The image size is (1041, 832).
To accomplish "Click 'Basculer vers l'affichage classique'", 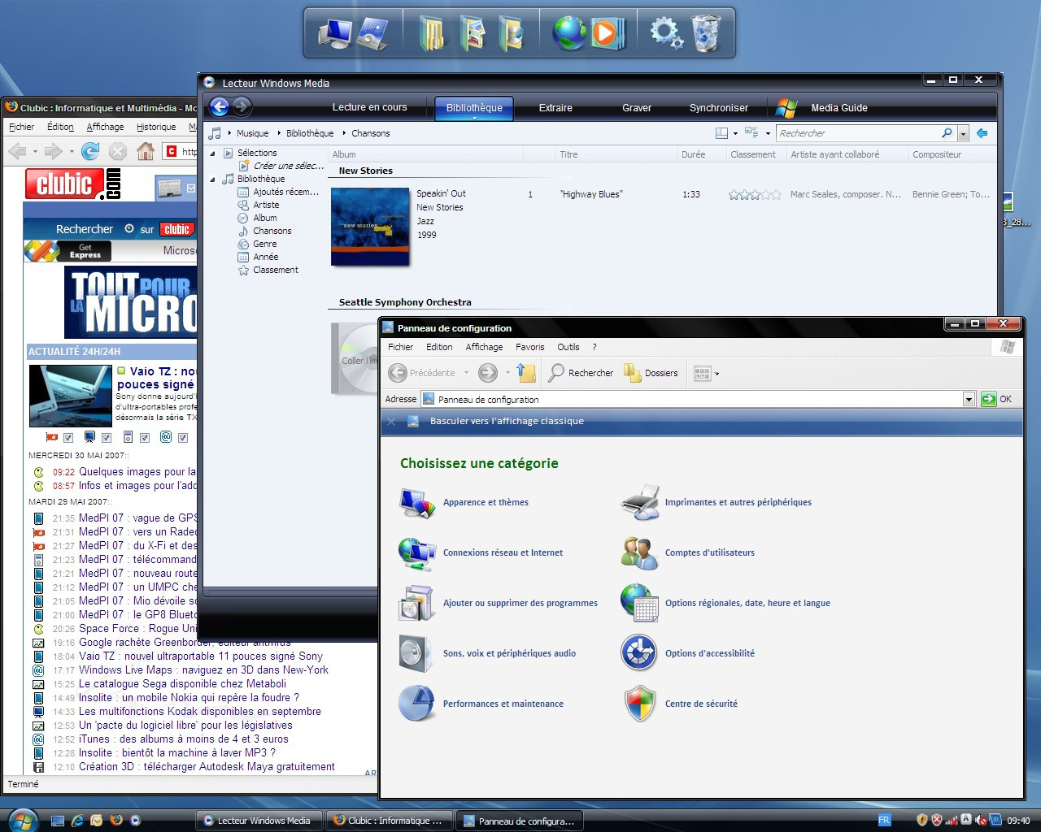I will tap(507, 421).
